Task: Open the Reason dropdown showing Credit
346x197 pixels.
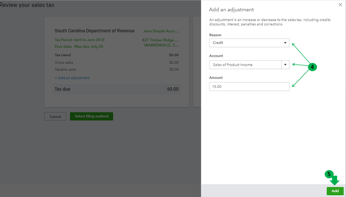Action: click(249, 43)
